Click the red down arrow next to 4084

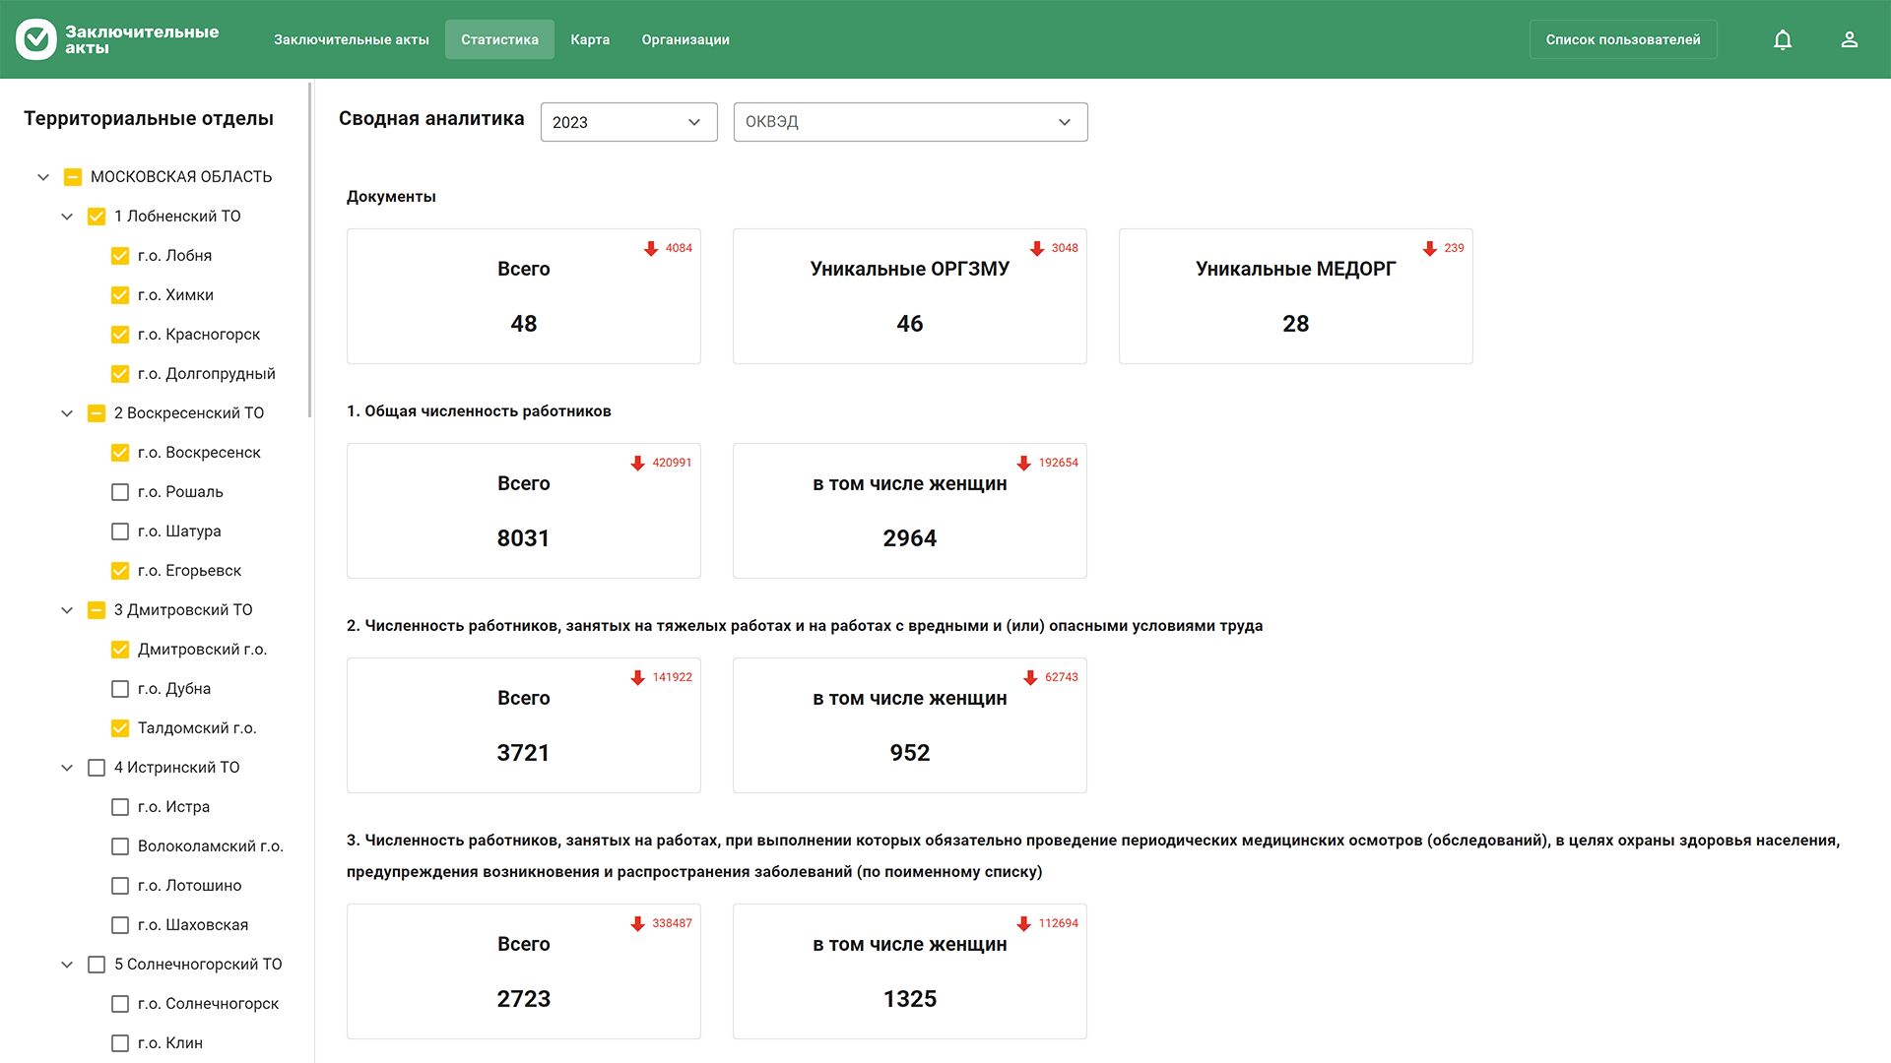pos(651,248)
